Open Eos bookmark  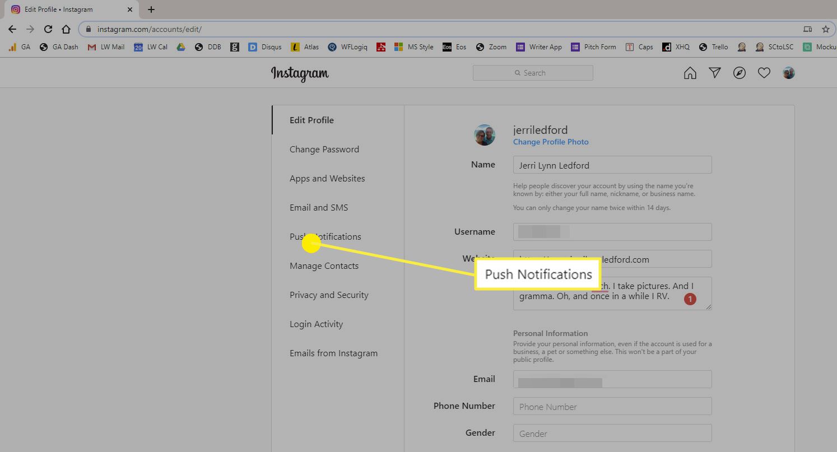pos(454,47)
